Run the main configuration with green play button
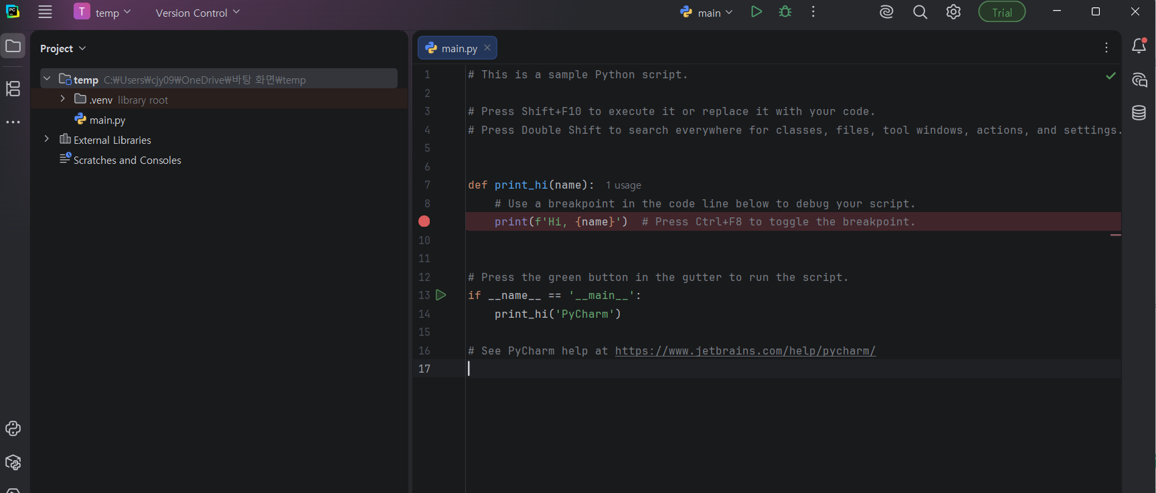The image size is (1156, 493). 756,12
